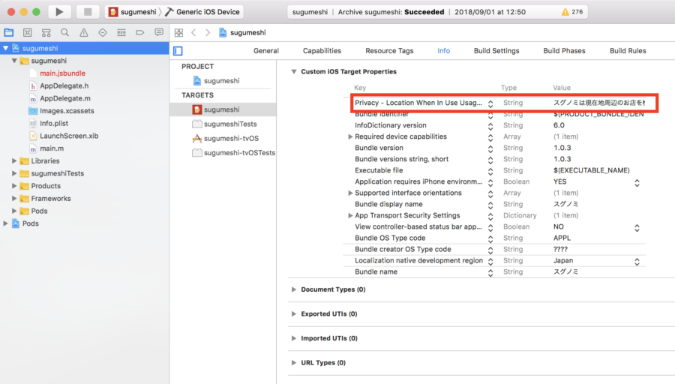Open key stepper for Privacy Location row

pos(490,103)
